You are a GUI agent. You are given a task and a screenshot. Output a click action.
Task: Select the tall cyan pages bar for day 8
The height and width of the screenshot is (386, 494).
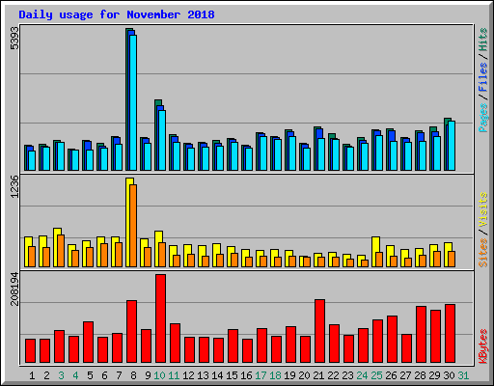coord(133,102)
